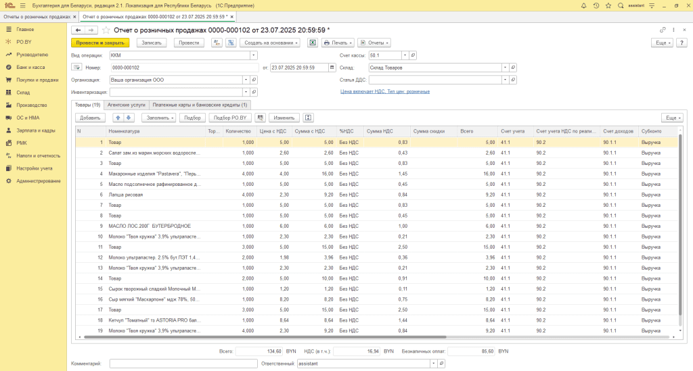
Task: Click the Excel export icon in toolbar
Action: pyautogui.click(x=313, y=43)
